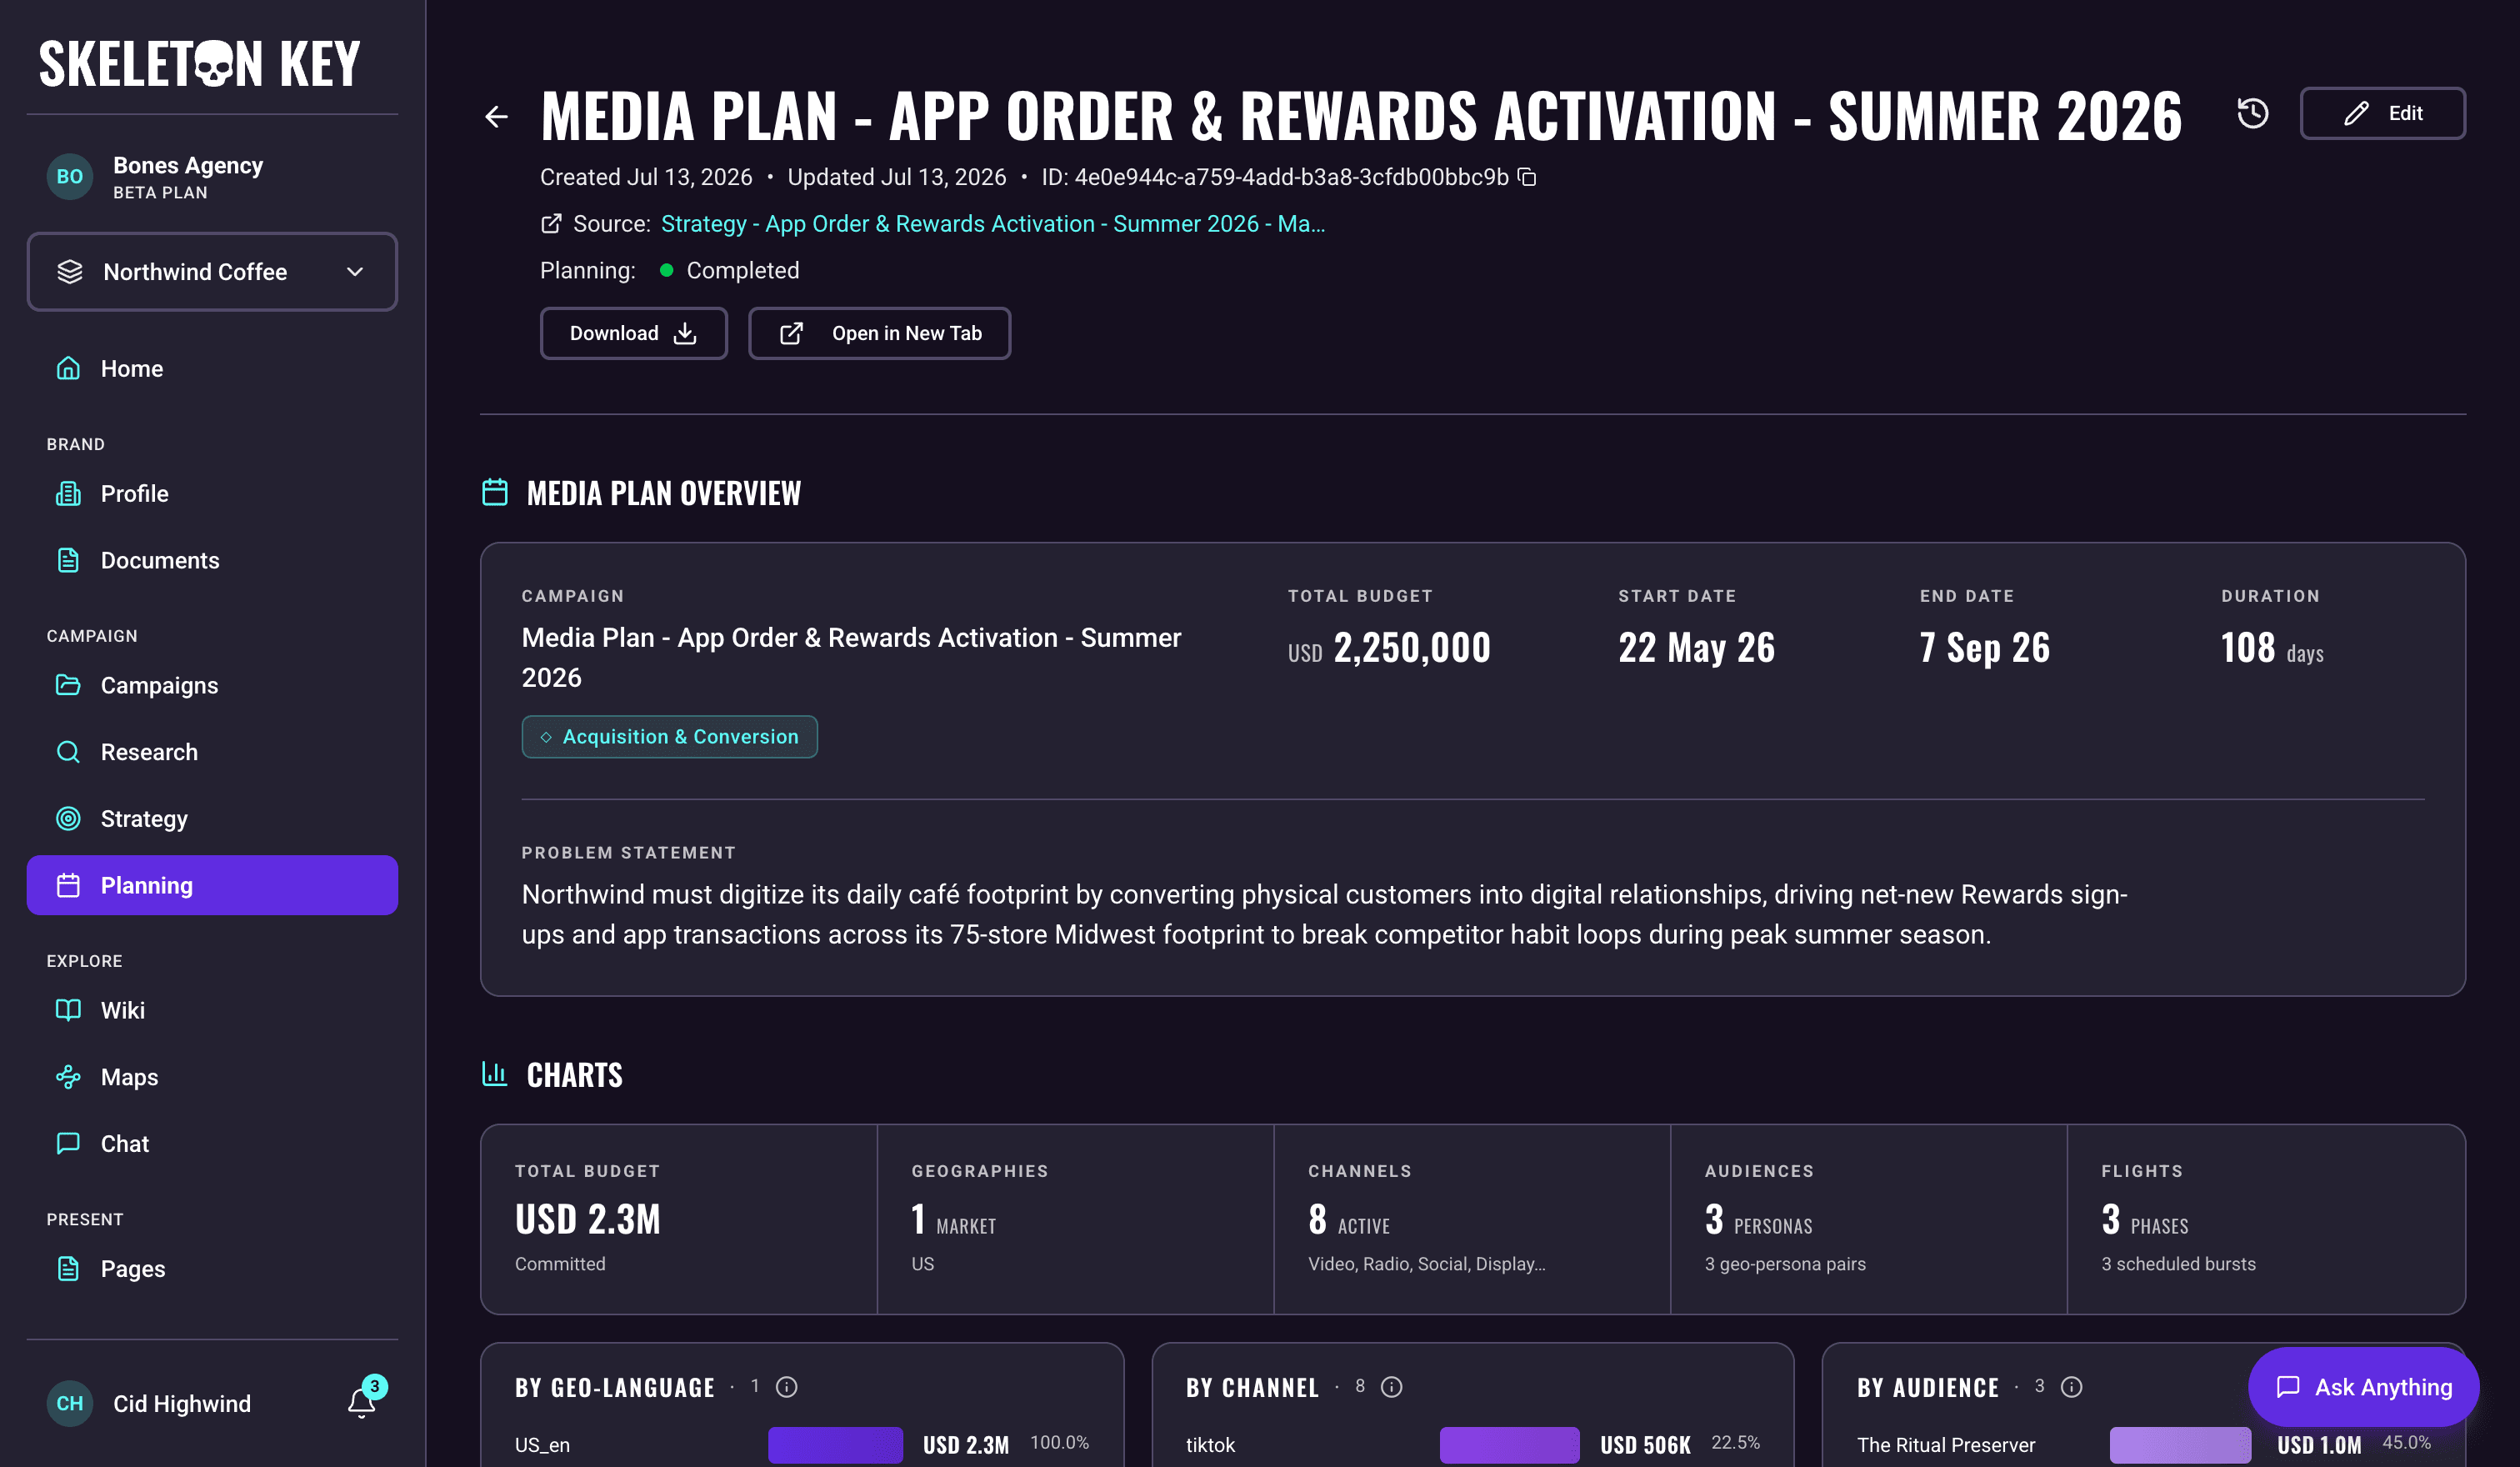Open the Strategy section

click(212, 819)
